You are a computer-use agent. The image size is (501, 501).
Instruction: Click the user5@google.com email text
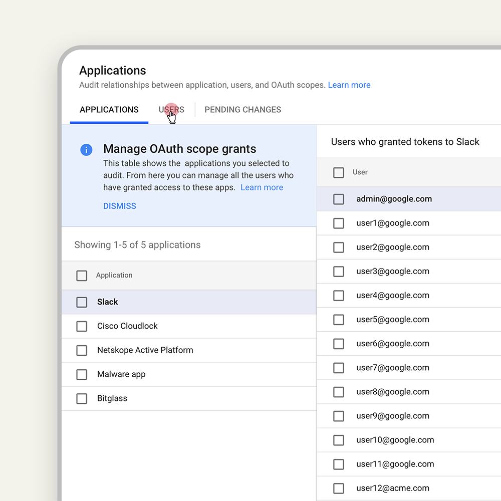393,320
